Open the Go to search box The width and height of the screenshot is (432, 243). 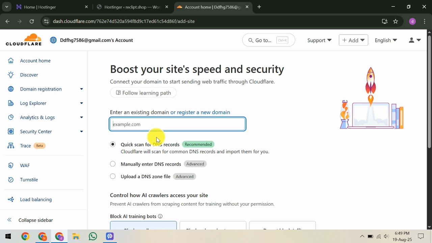point(269,40)
